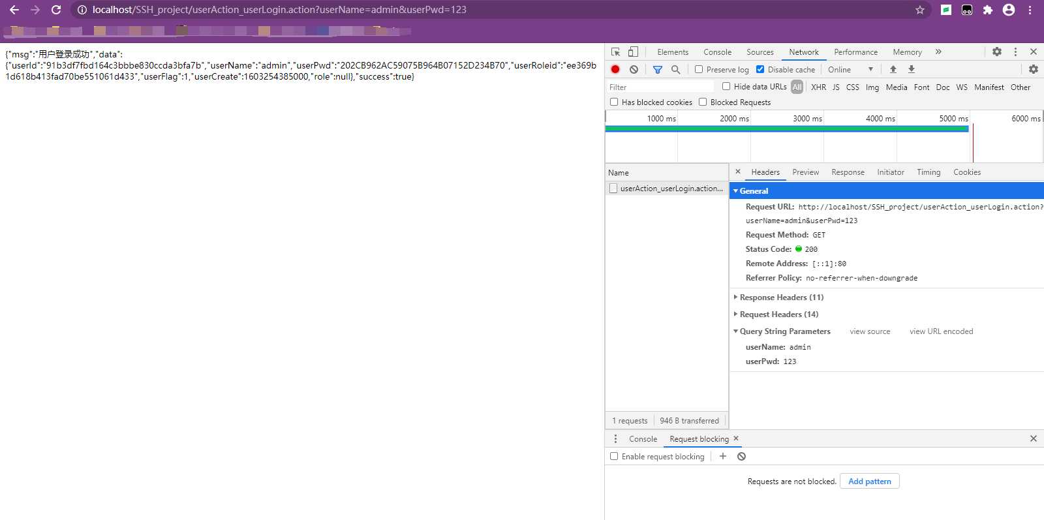Open the user profile avatar
The image size is (1044, 520).
click(x=1009, y=10)
